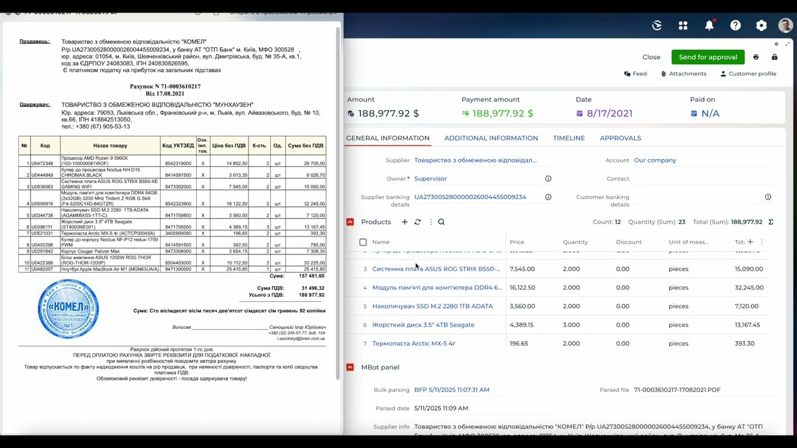
Task: Open the notifications bell
Action: pos(709,26)
